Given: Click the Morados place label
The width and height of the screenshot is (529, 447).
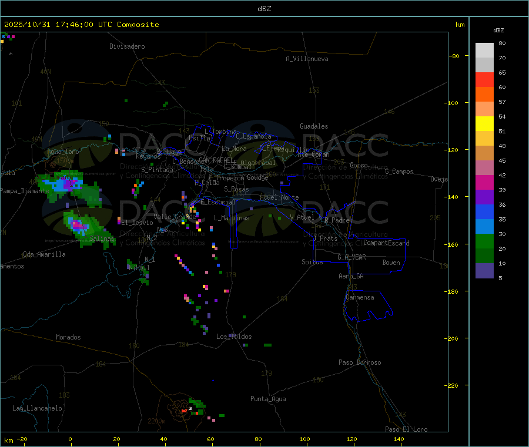Looking at the screenshot, I should [x=69, y=337].
